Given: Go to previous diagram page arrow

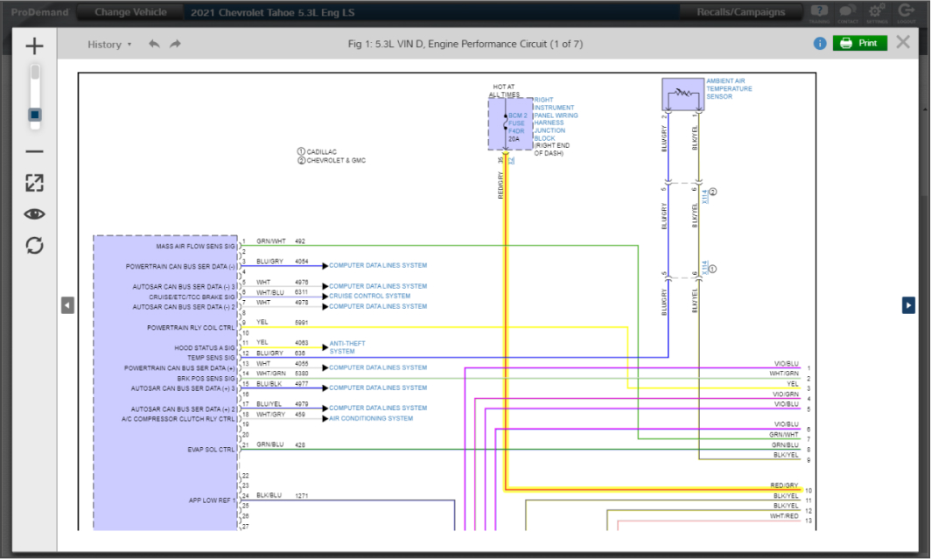Looking at the screenshot, I should (x=67, y=304).
